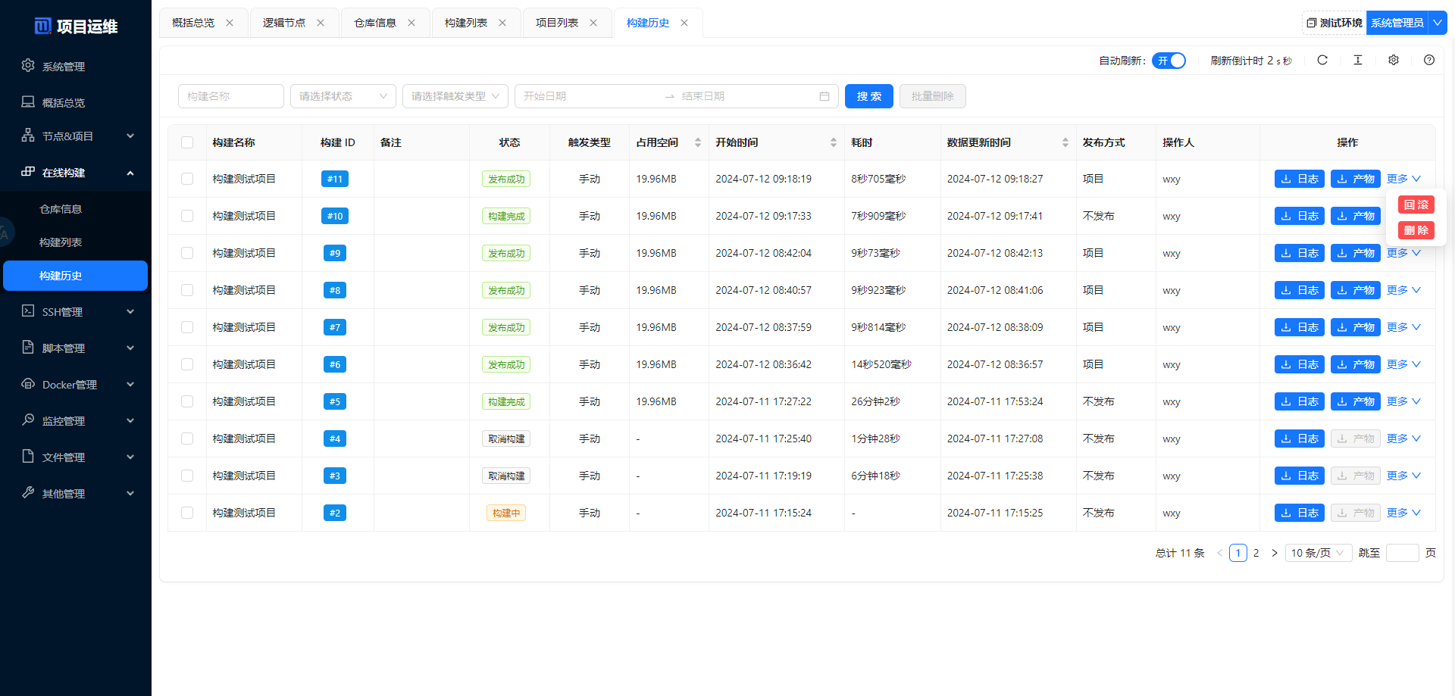Click the column height density icon

[x=1358, y=61]
